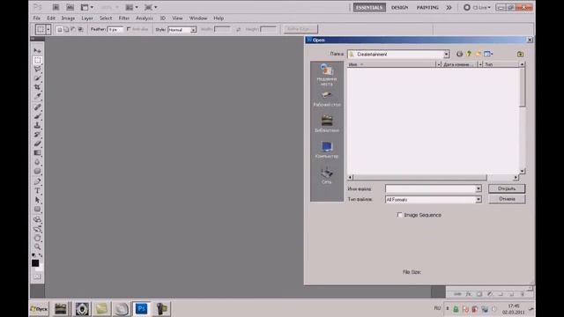Screen dimensions: 564x317
Task: Select the Pen tool
Action: tap(37, 181)
